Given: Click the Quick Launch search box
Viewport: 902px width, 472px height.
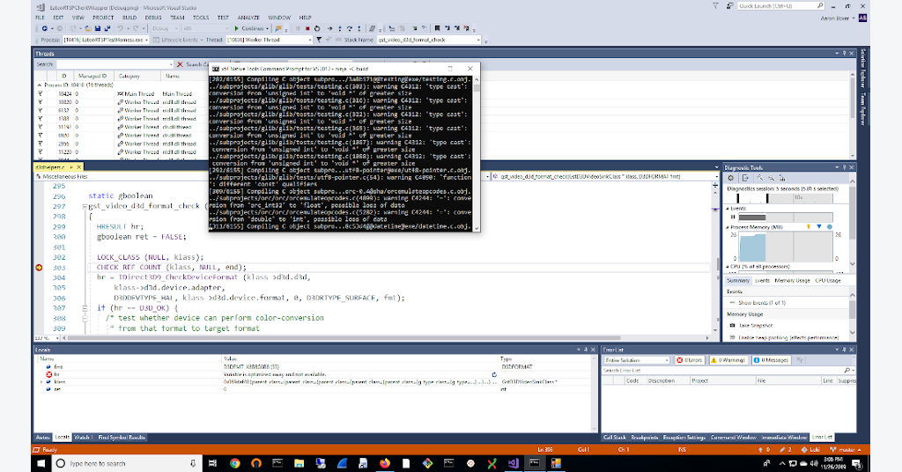Looking at the screenshot, I should 781,6.
